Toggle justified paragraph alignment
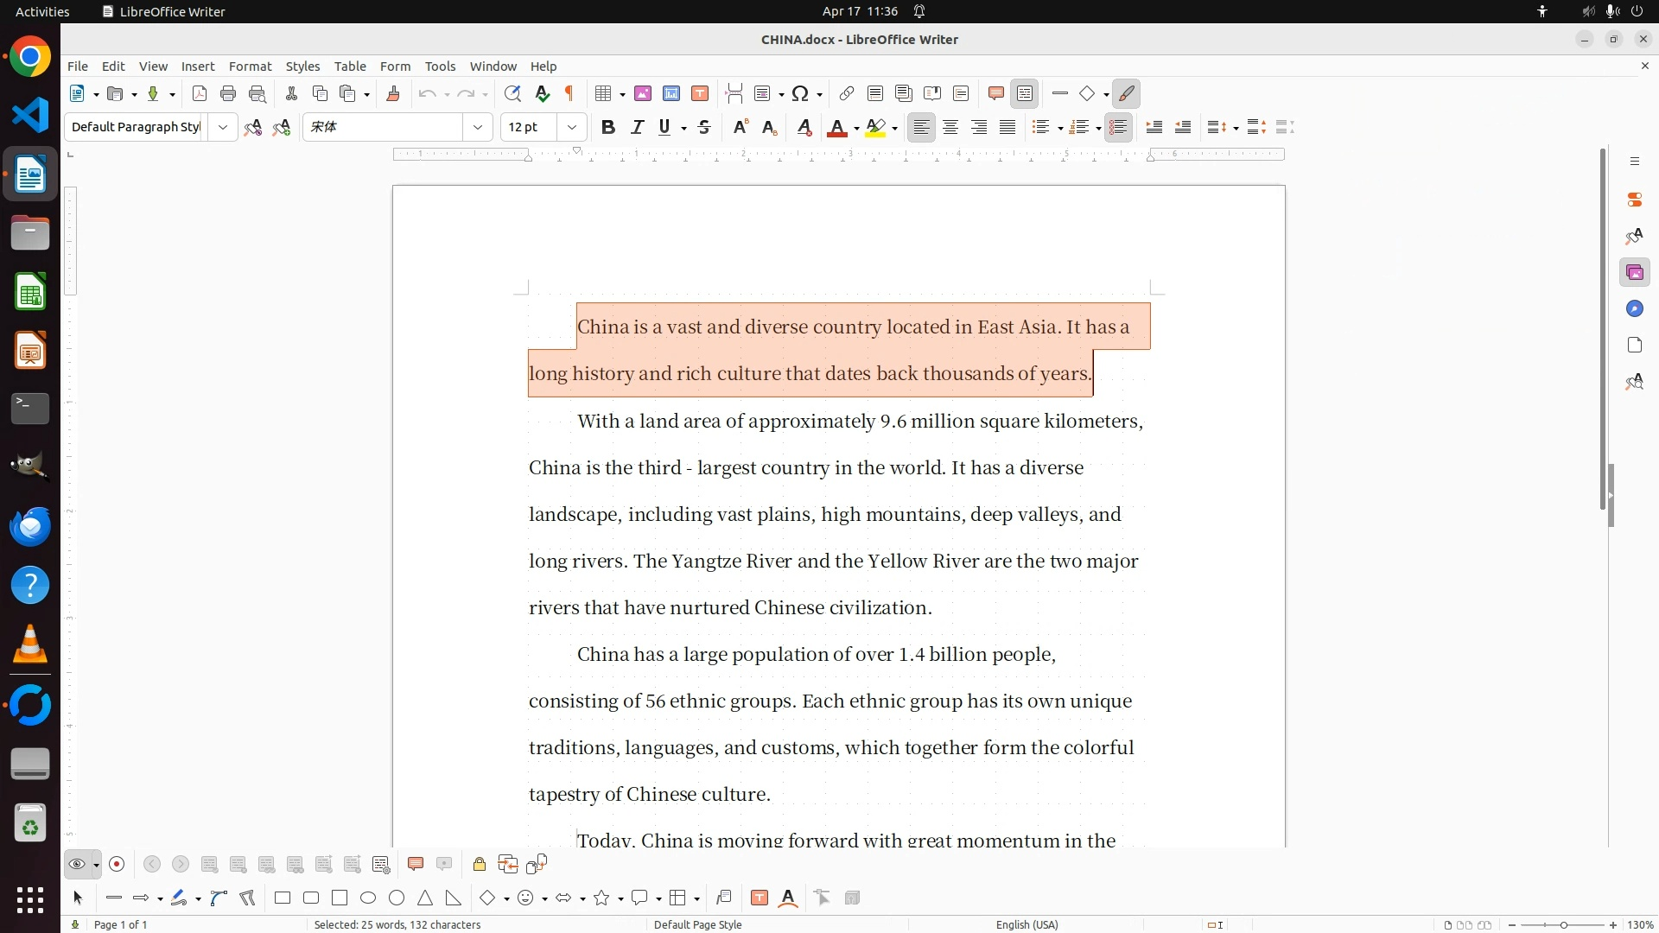 1007,127
